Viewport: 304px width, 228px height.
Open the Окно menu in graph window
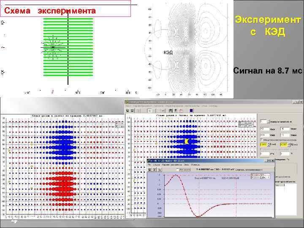coord(186,165)
